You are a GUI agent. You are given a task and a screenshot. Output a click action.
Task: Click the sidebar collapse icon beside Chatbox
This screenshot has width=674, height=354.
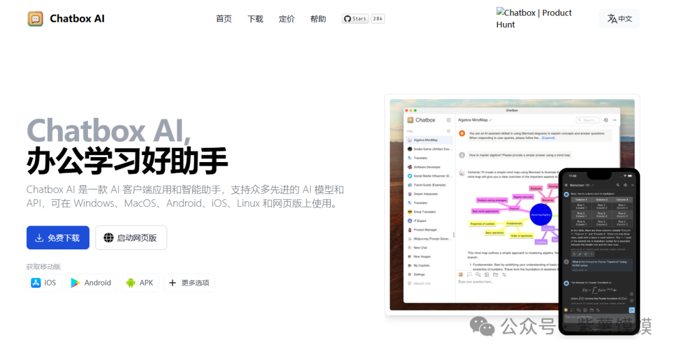(448, 120)
